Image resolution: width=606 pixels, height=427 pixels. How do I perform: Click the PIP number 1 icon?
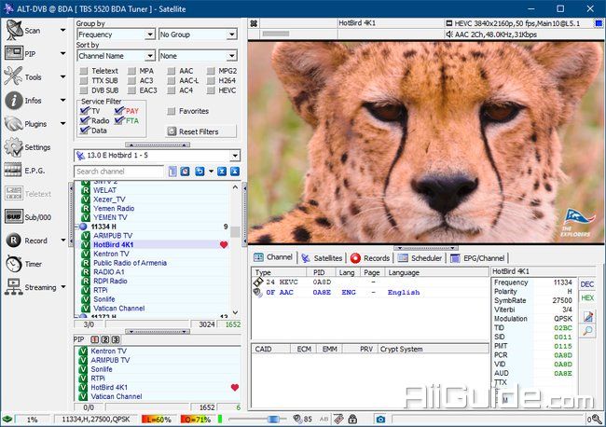pos(95,339)
